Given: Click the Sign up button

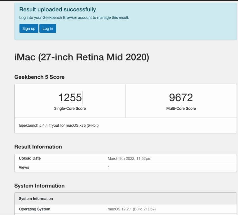Looking at the screenshot, I should coord(29,28).
